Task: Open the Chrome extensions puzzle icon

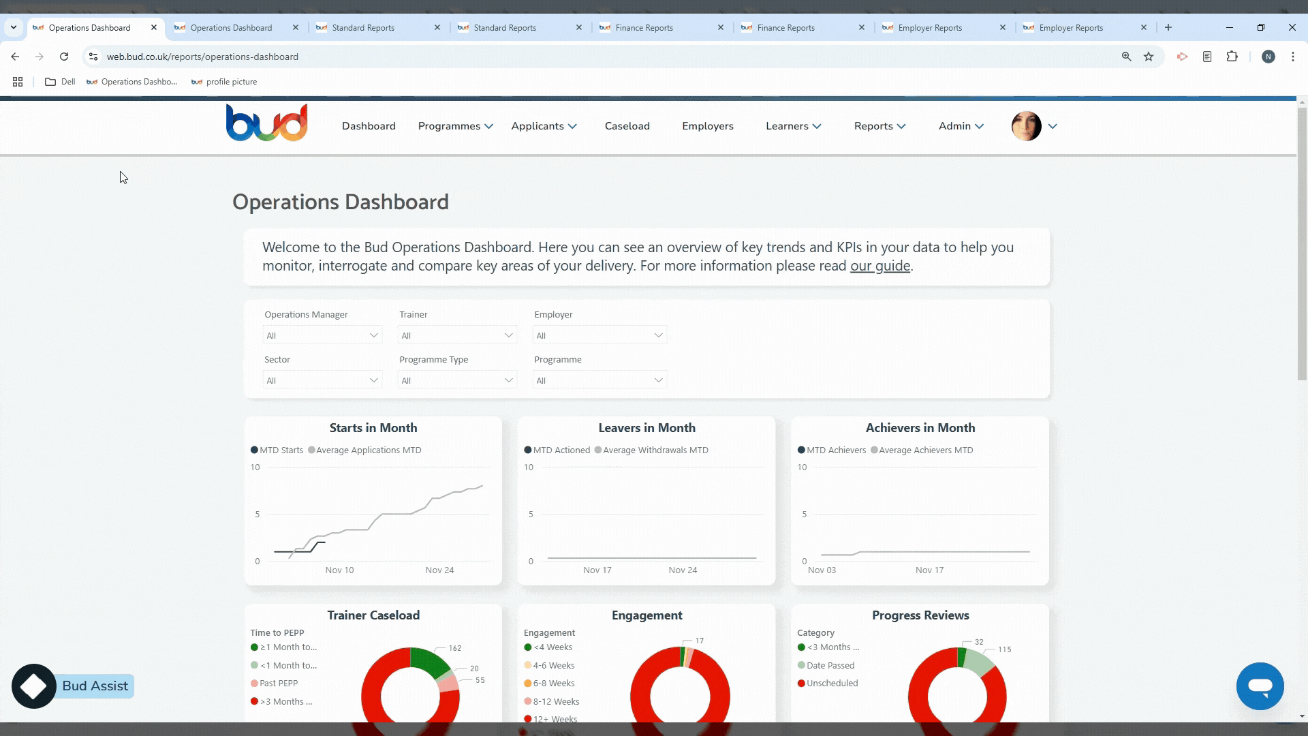Action: click(1232, 57)
